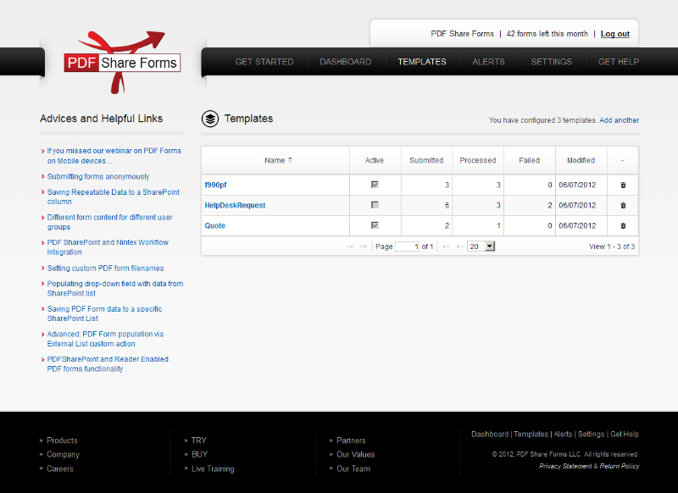Click footer Templates link
This screenshot has width=678, height=493.
(x=531, y=435)
